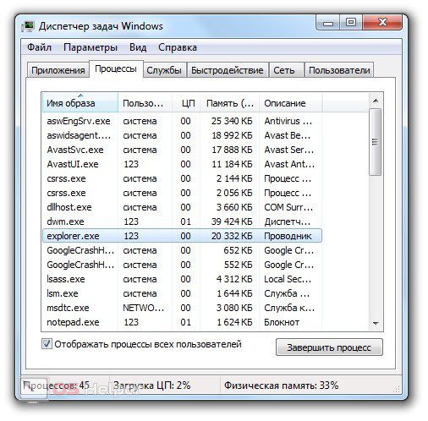Maximize the Task Manager window
This screenshot has height=421, width=428.
(x=351, y=23)
